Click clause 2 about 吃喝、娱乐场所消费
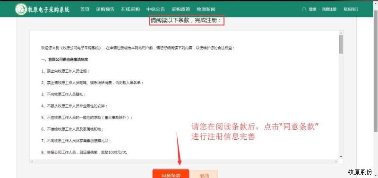378x178 pixels. 92,83
